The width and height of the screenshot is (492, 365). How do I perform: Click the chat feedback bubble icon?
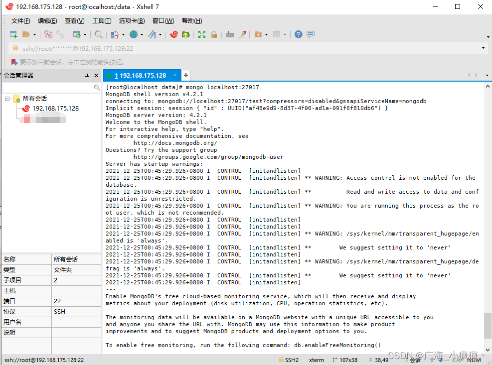(x=311, y=34)
